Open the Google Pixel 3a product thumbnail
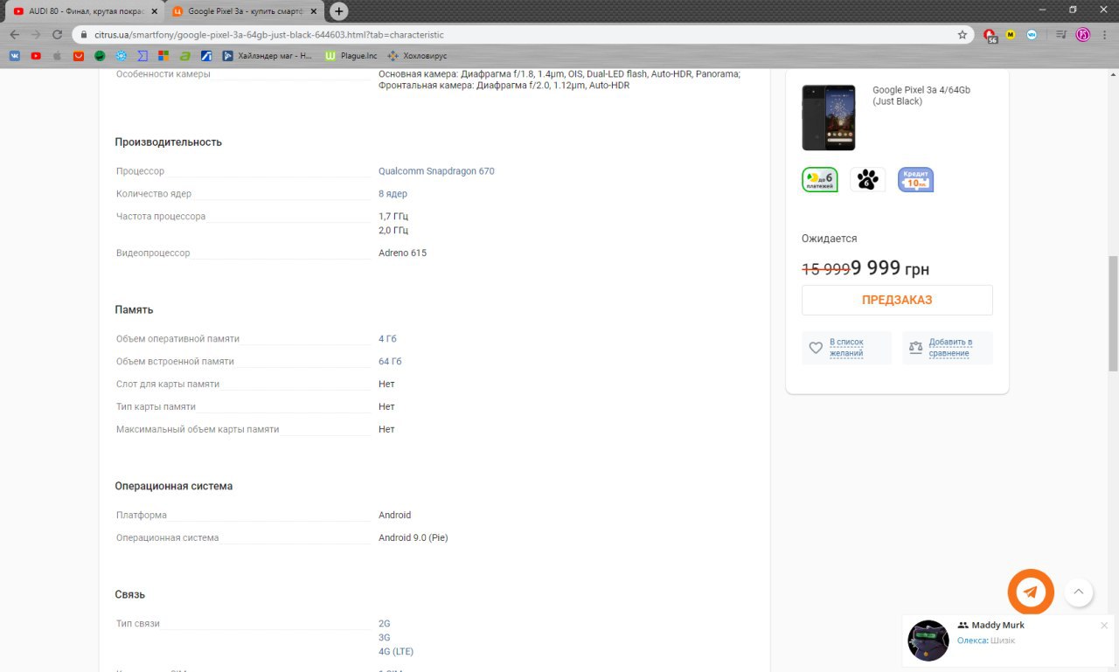 click(x=829, y=118)
